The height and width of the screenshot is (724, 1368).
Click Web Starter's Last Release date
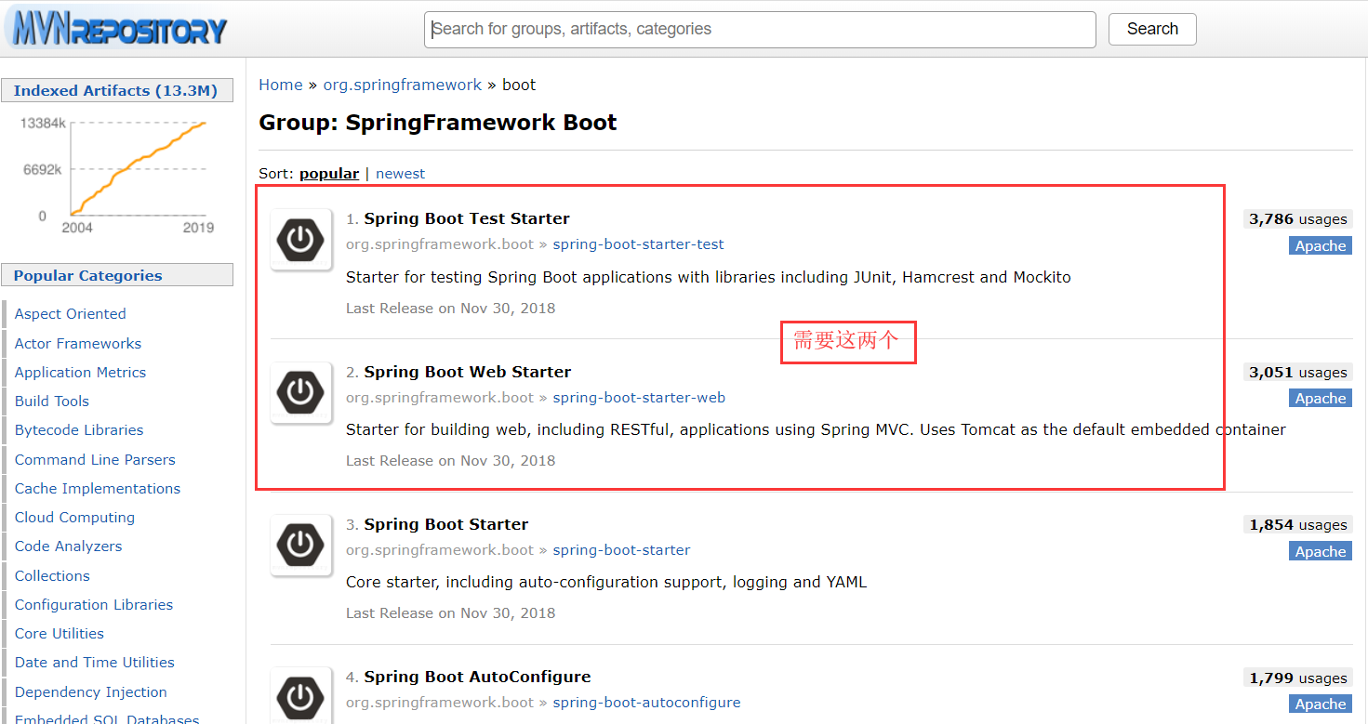pos(450,460)
